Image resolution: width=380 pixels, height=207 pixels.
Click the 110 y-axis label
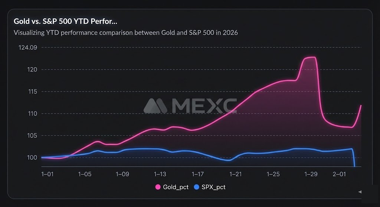click(x=32, y=113)
